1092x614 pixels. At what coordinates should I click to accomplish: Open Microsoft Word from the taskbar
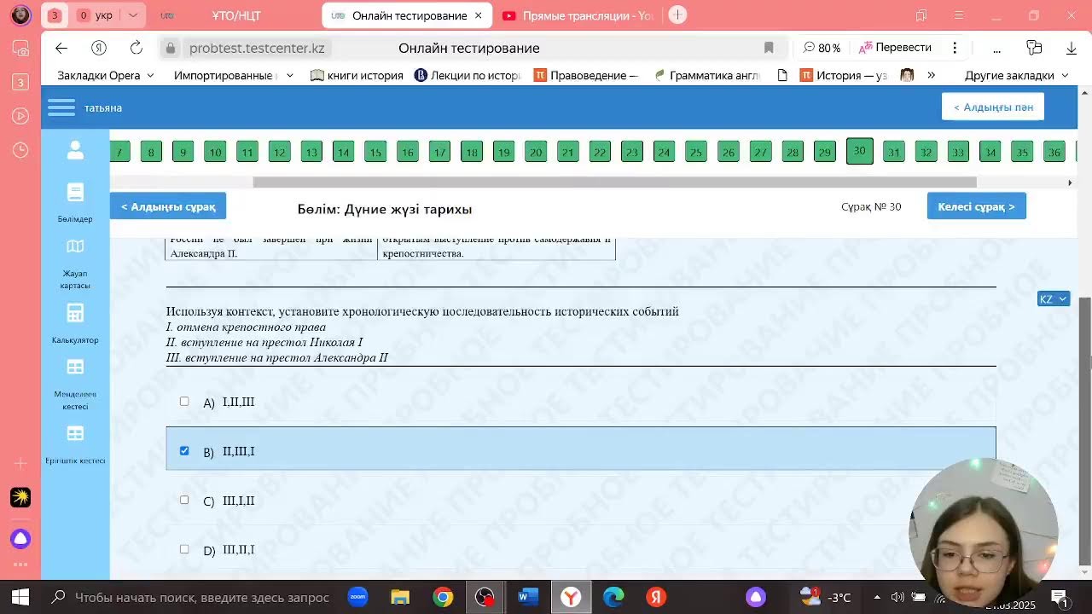[x=528, y=597]
